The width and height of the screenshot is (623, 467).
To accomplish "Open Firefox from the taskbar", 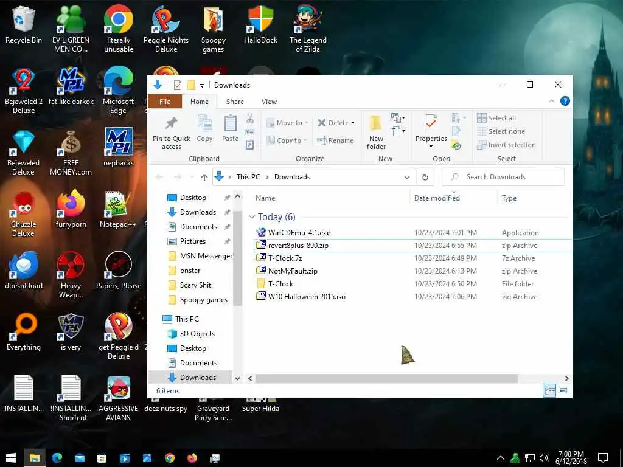I will [x=192, y=458].
